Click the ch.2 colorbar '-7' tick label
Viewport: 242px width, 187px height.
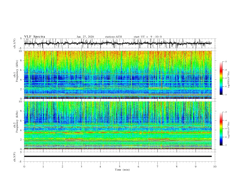tap(226, 145)
